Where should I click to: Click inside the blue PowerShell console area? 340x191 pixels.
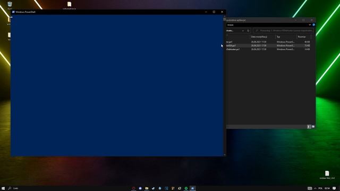[117, 85]
